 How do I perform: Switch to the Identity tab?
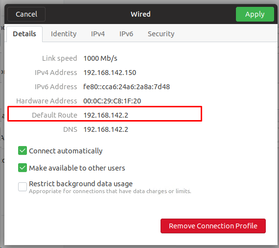tap(64, 34)
